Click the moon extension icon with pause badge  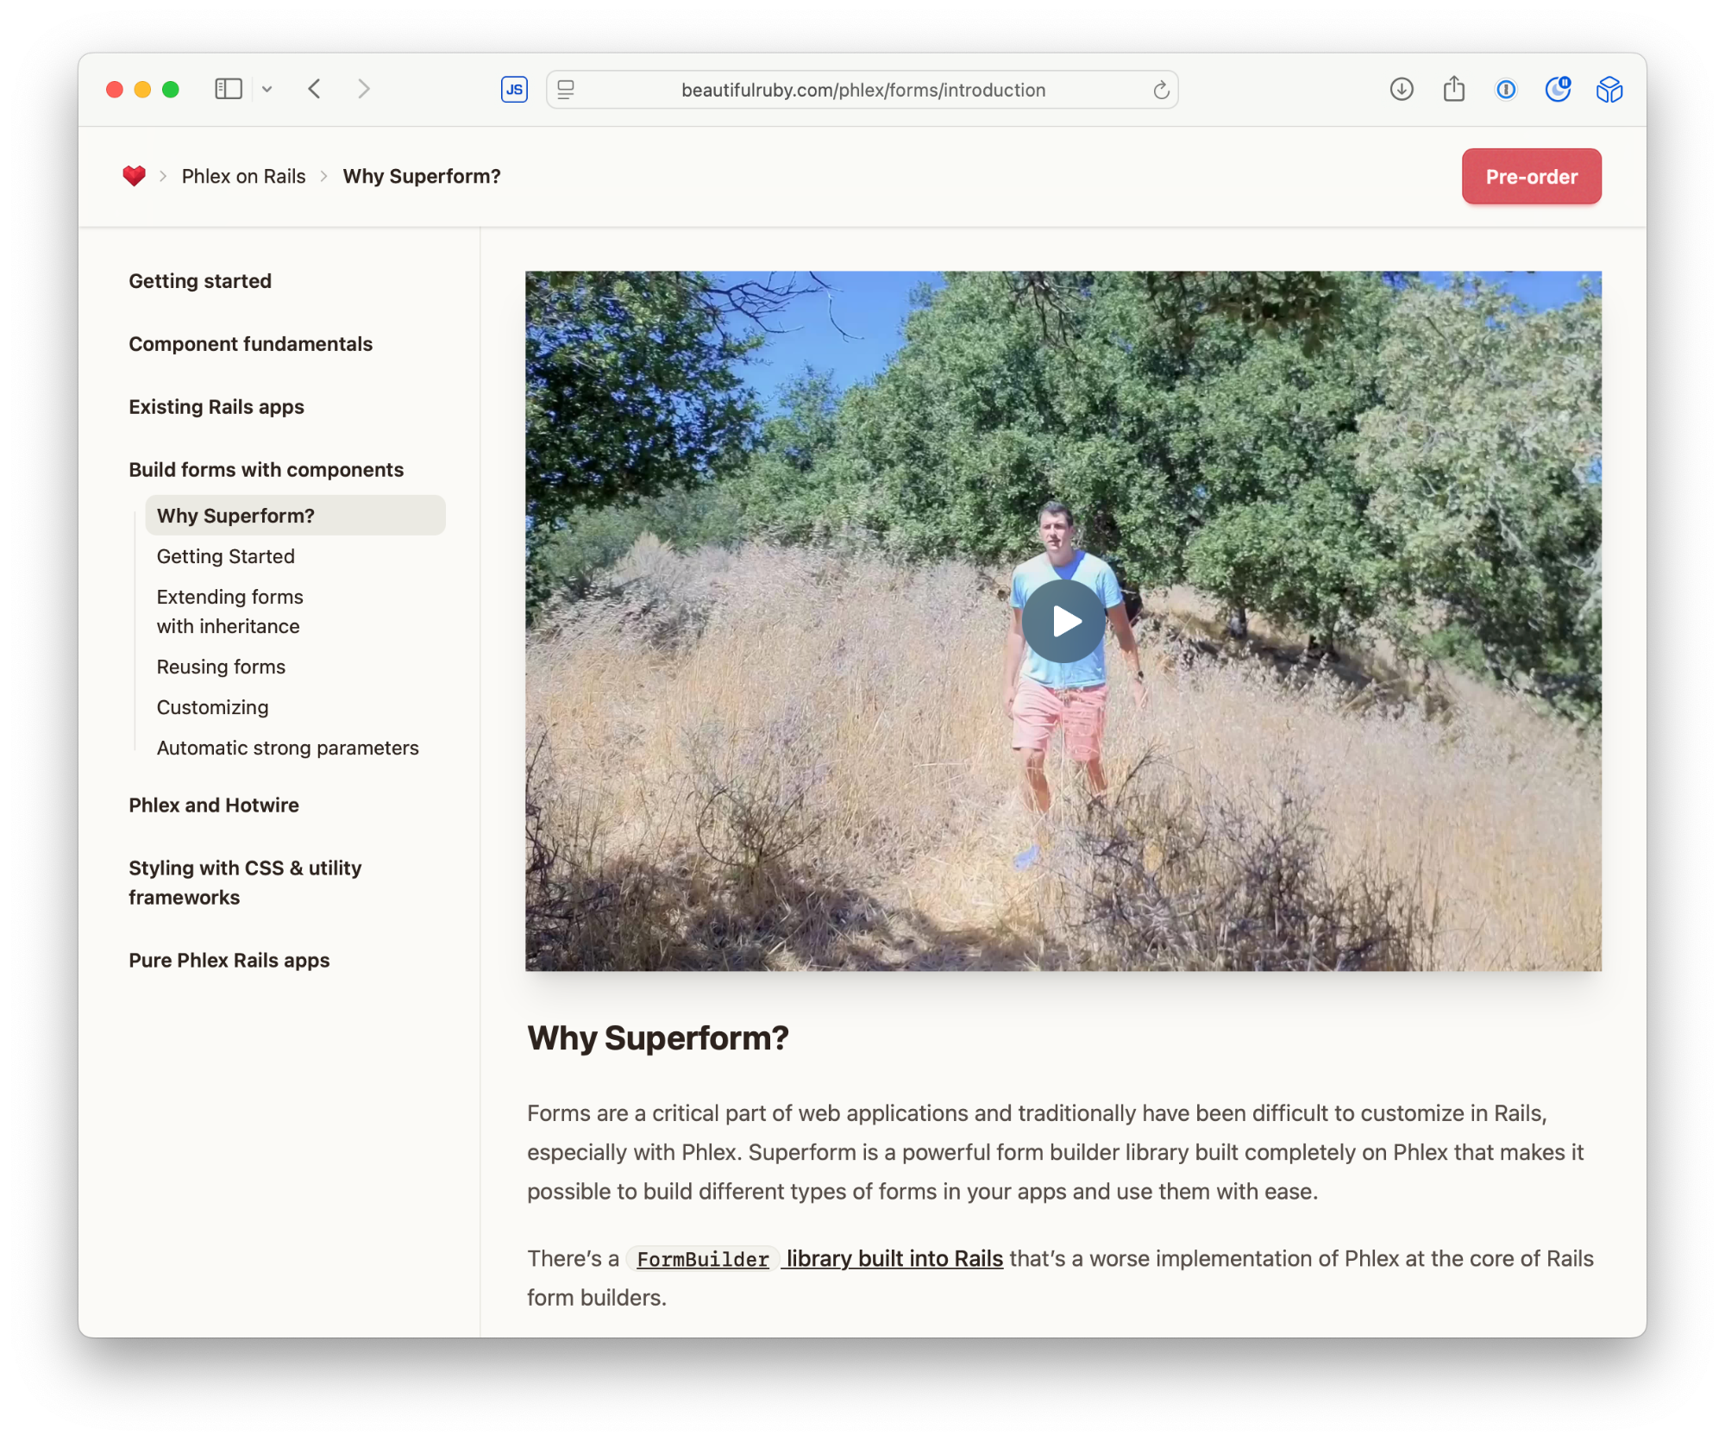tap(1558, 89)
